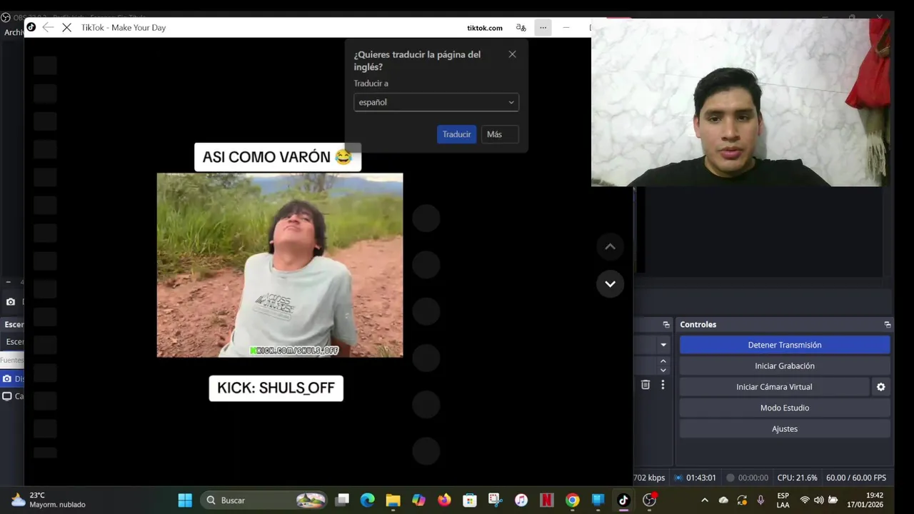
Task: Click the webcam preview in OBS
Action: [x=740, y=102]
